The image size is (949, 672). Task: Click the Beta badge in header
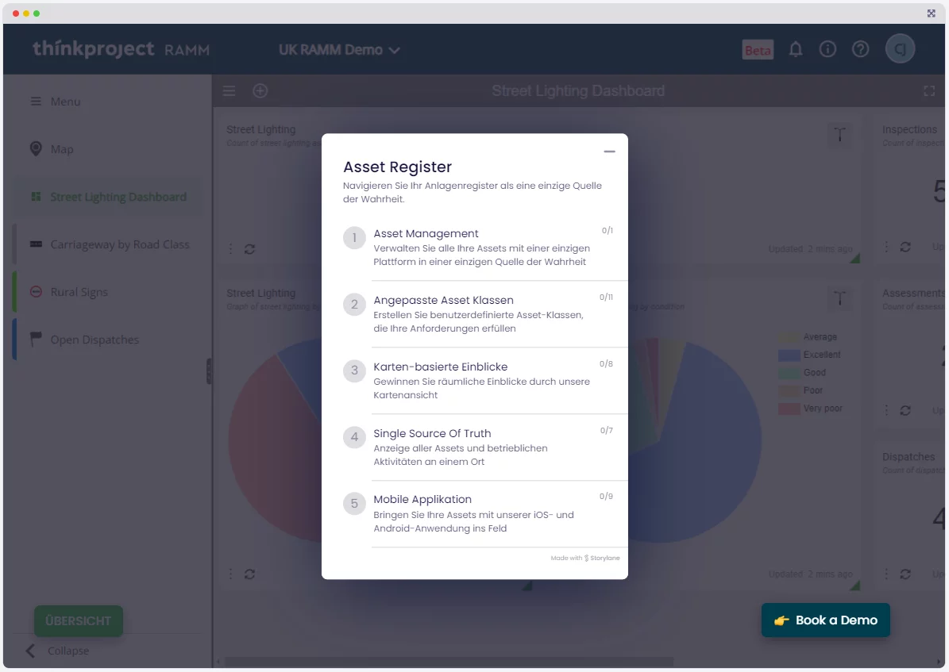pyautogui.click(x=758, y=50)
